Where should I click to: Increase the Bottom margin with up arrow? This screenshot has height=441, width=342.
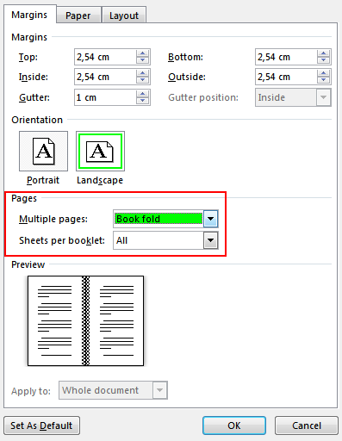(323, 53)
